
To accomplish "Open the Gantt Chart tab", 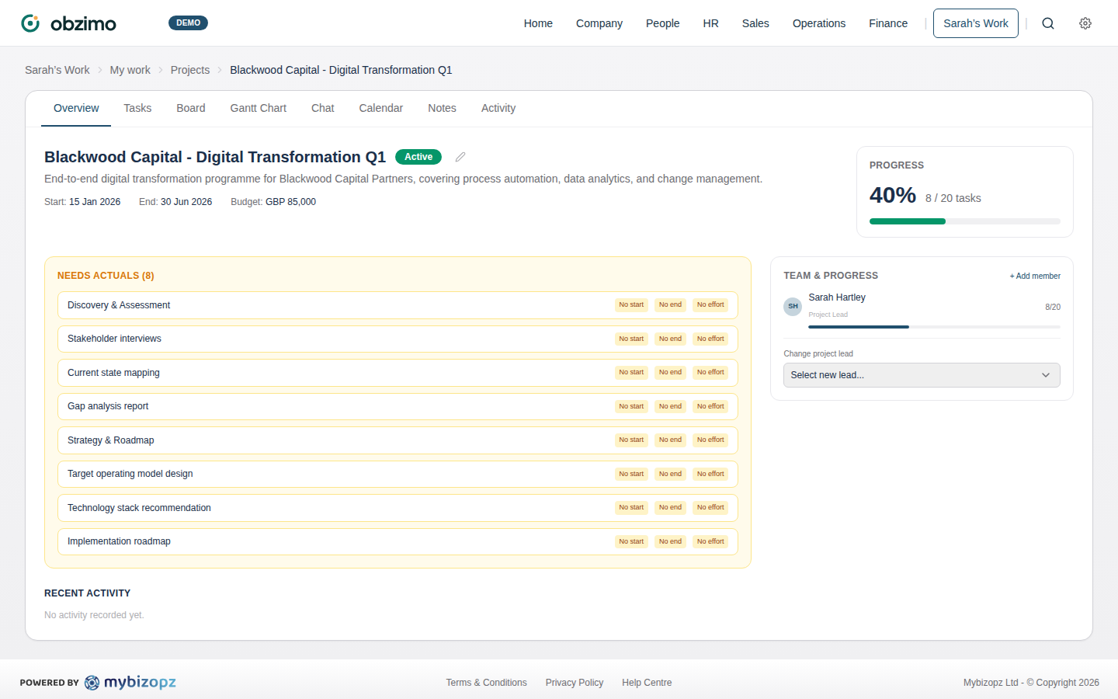I will pyautogui.click(x=259, y=109).
